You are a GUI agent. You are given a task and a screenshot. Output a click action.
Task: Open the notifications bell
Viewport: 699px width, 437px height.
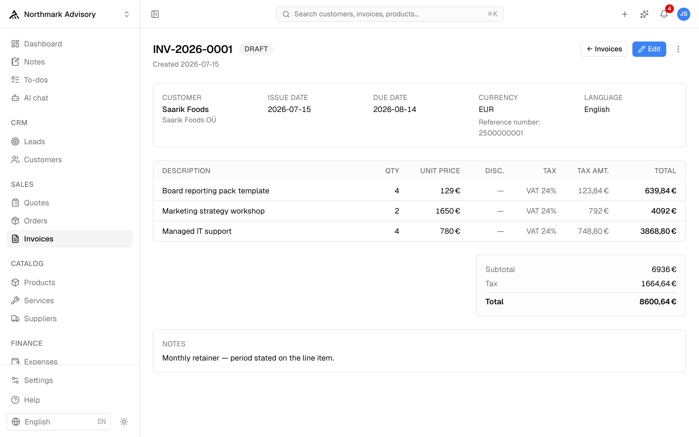click(x=664, y=14)
